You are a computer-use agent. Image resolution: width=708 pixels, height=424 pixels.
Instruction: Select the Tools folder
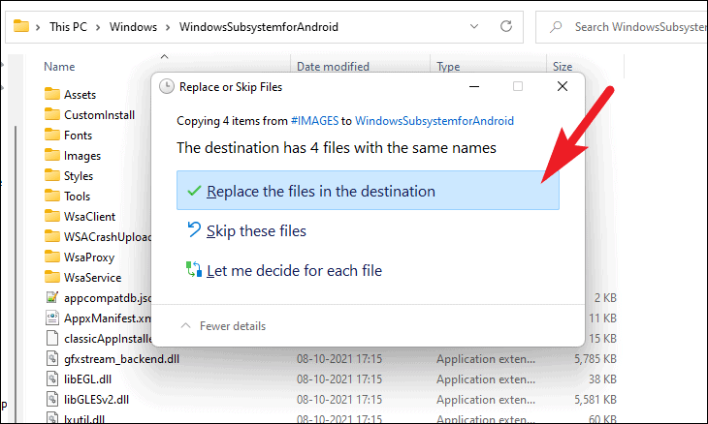(67, 196)
